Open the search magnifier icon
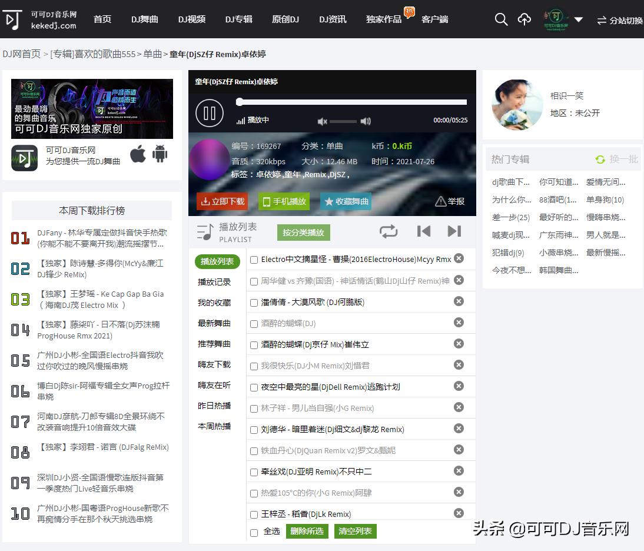This screenshot has width=644, height=551. (501, 19)
